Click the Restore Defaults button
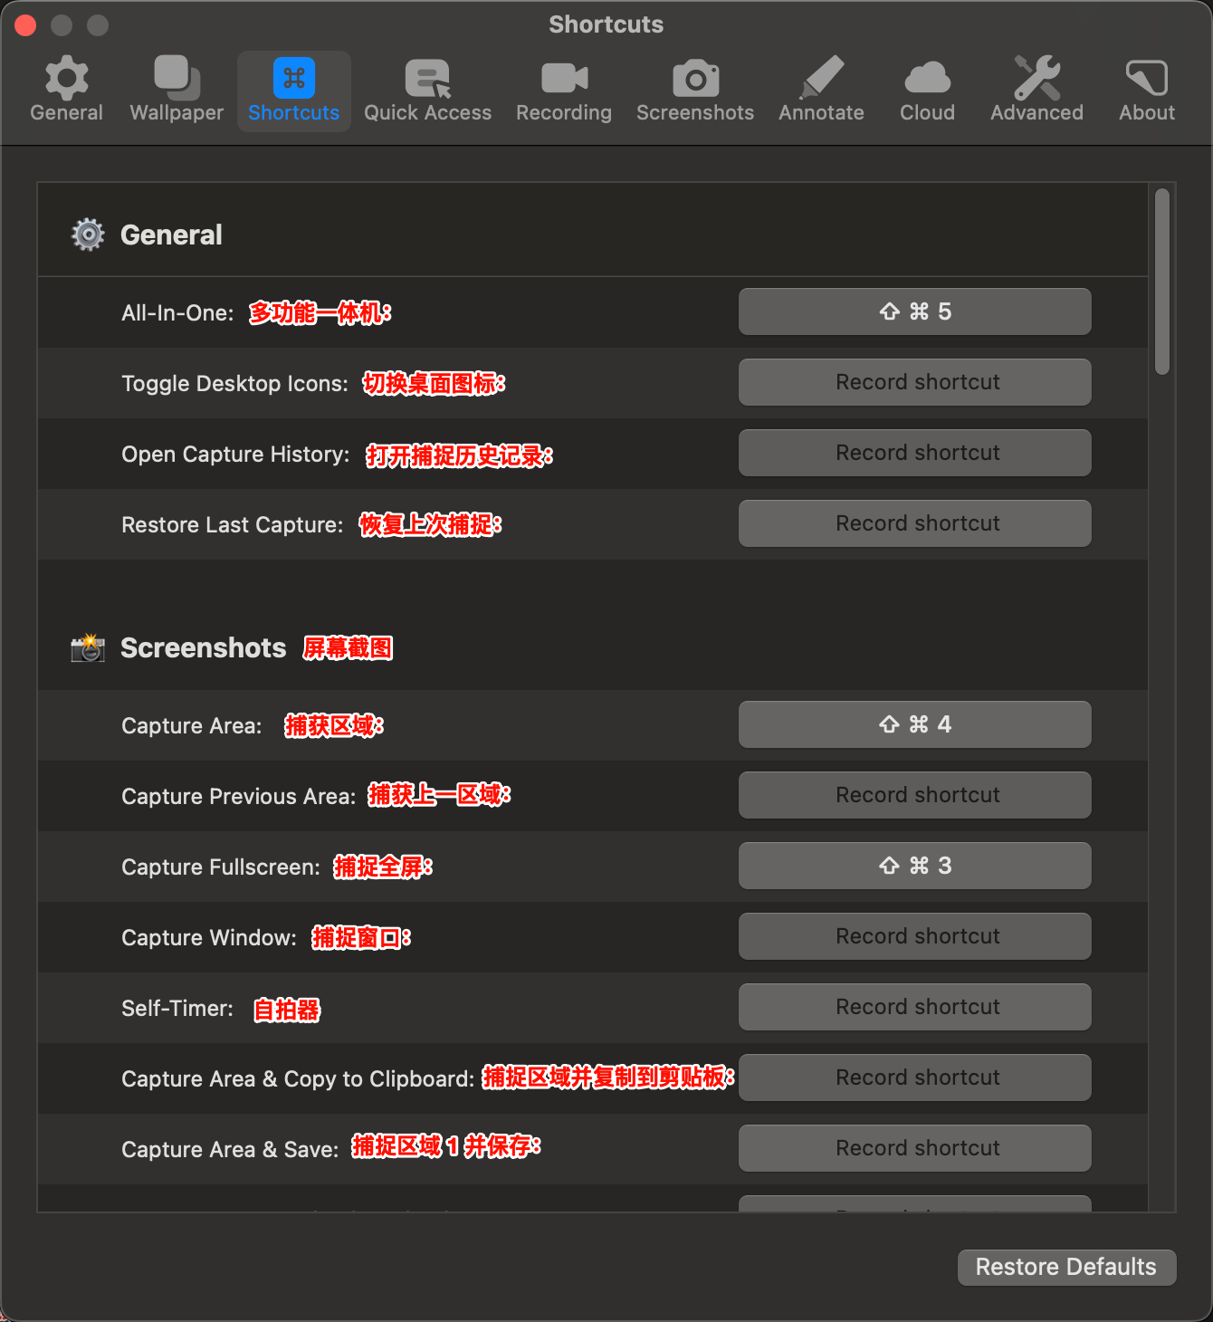This screenshot has width=1213, height=1322. pyautogui.click(x=1065, y=1267)
